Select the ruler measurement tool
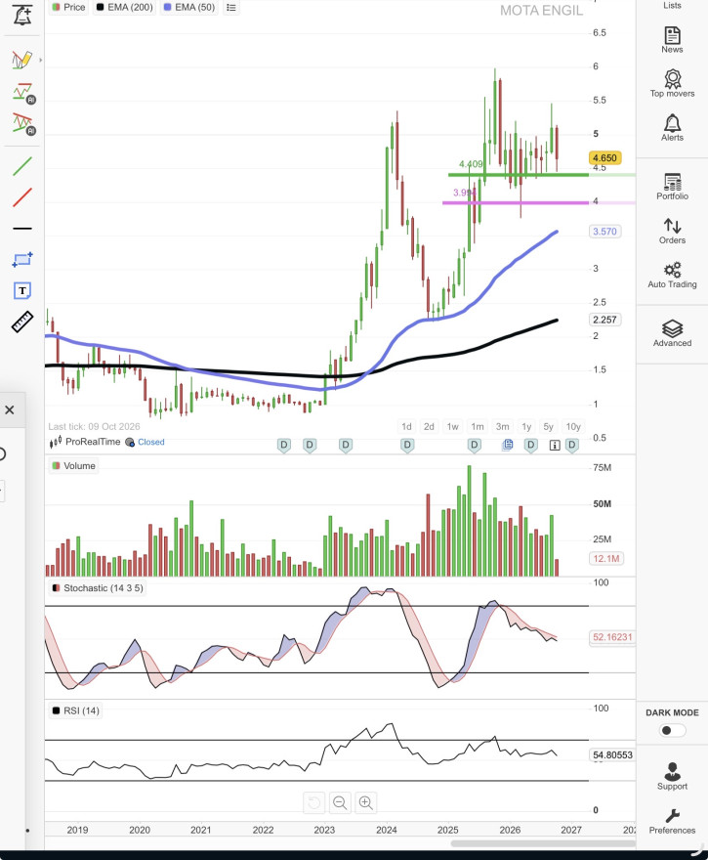Screen dimensions: 708x860 point(22,322)
